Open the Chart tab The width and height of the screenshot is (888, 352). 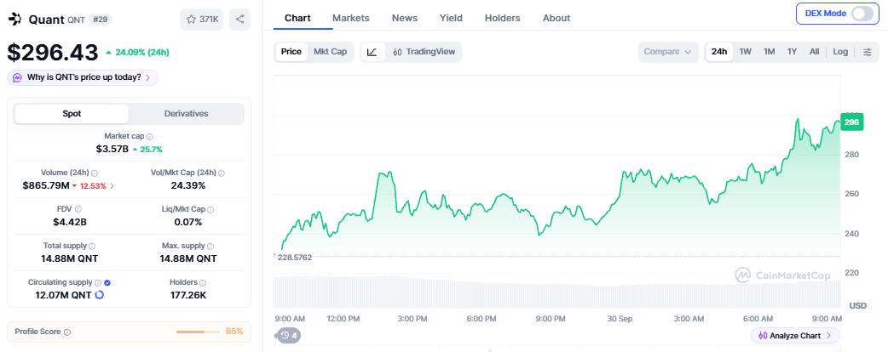(297, 18)
